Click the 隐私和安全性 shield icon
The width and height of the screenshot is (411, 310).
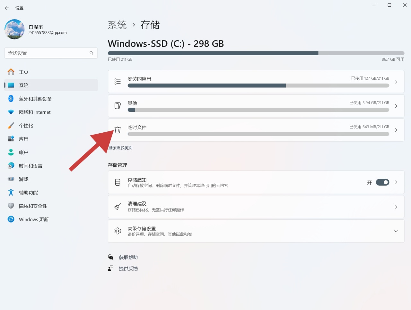pos(11,206)
